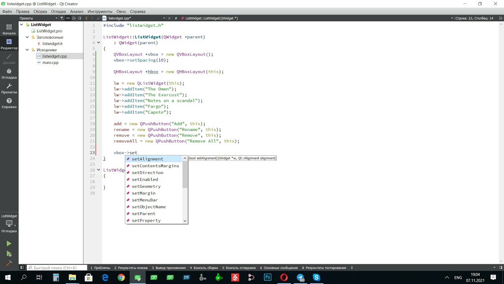504x284 pixels.
Task: Open the Сборка menu
Action: [x=40, y=11]
